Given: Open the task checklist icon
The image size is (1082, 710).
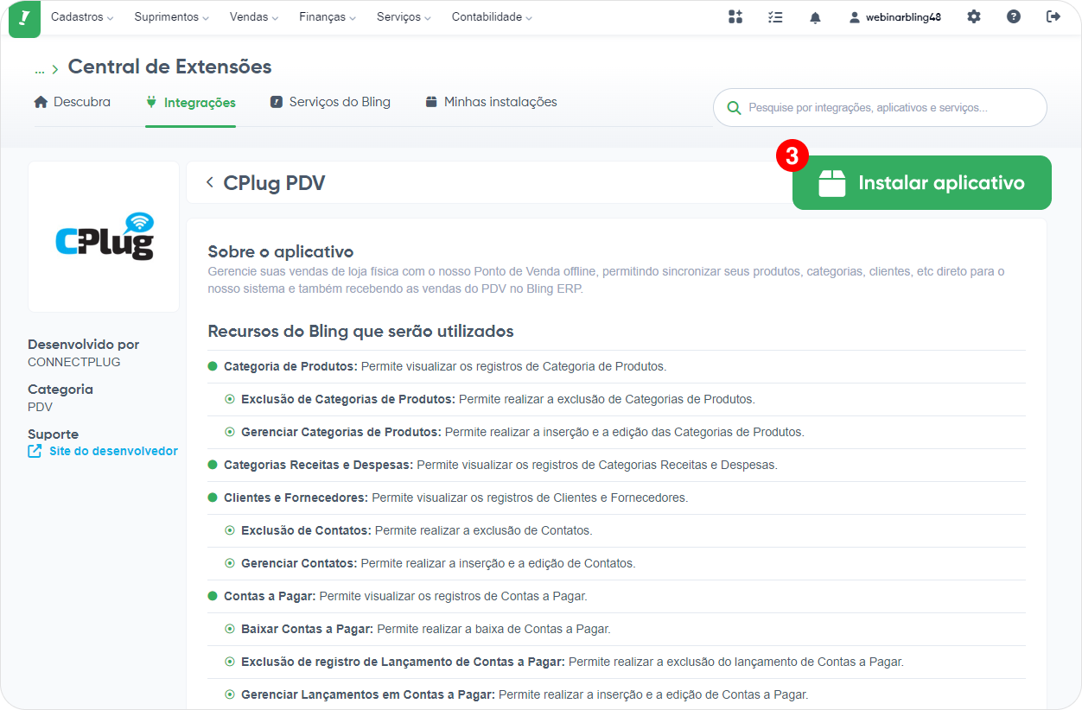Looking at the screenshot, I should click(x=775, y=16).
